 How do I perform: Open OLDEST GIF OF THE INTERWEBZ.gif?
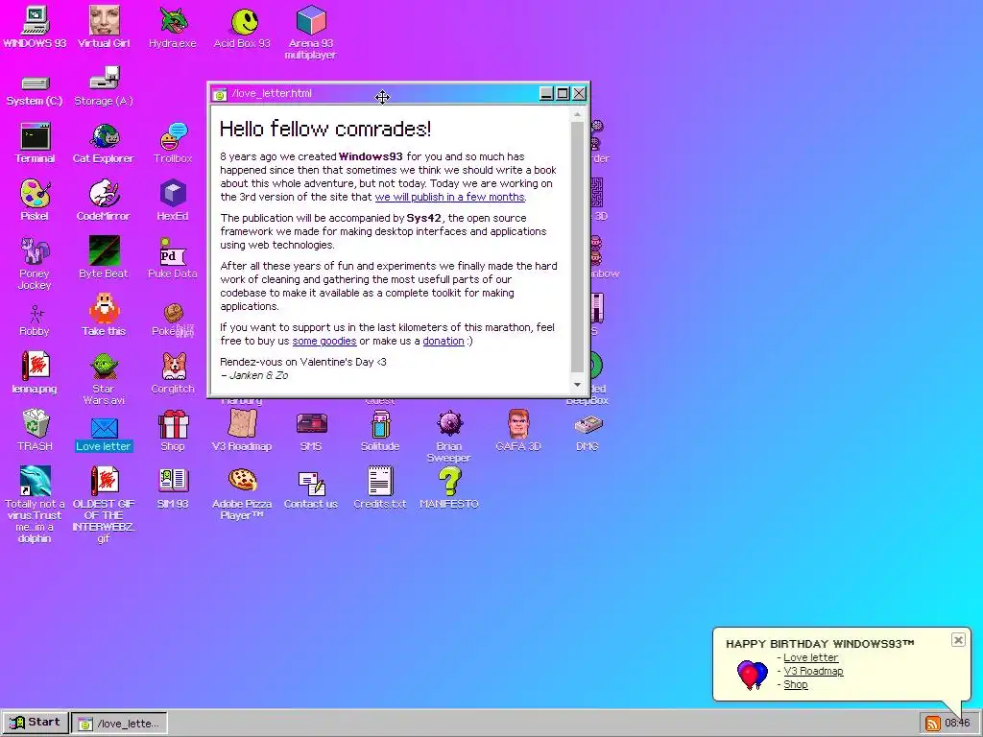[104, 504]
